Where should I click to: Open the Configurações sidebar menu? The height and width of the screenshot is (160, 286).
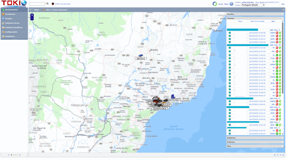coord(11,32)
